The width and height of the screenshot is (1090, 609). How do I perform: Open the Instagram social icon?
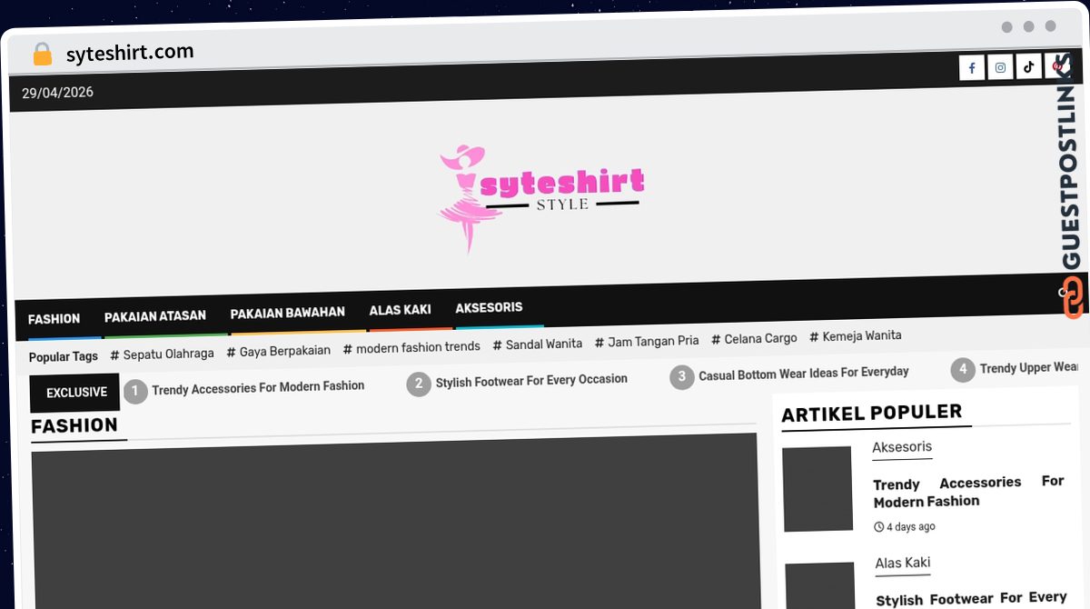1000,67
